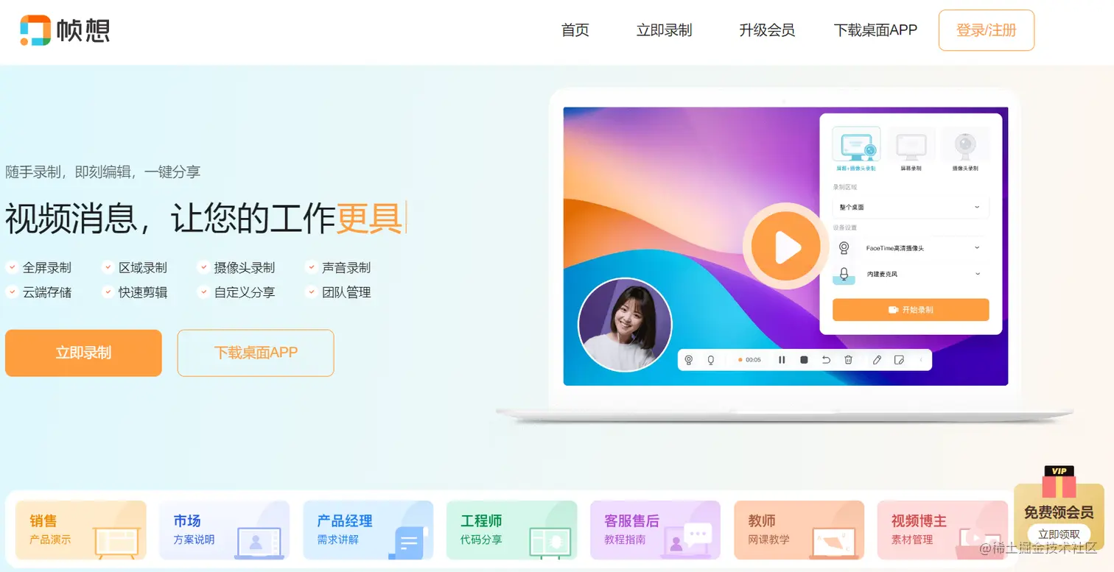This screenshot has height=572, width=1114.
Task: Select the screen plus camera recording mode
Action: [x=856, y=149]
